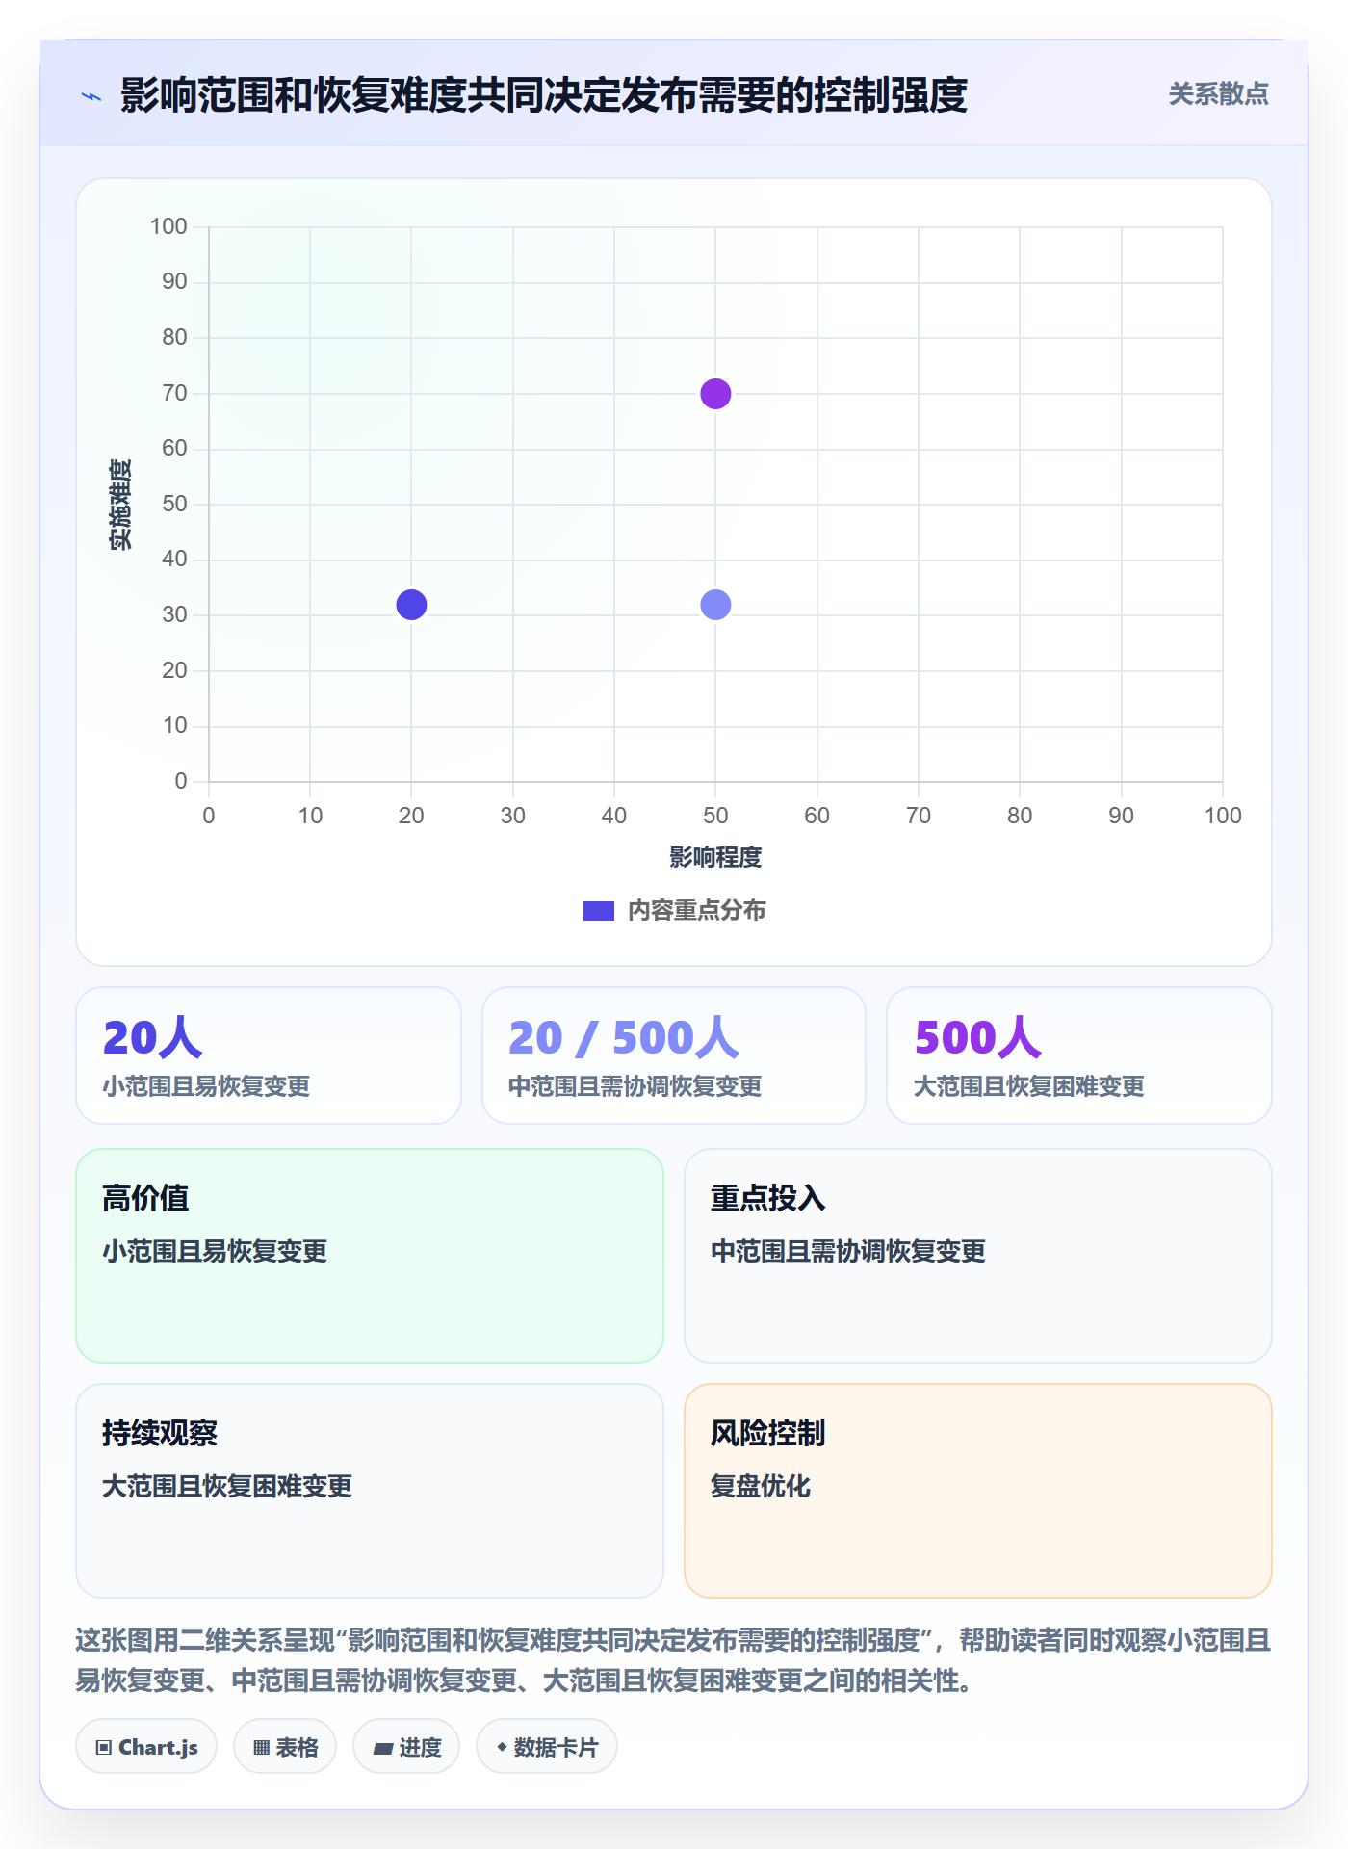Click the 内容重点分布 legend label
1348x1849 pixels.
[x=696, y=911]
